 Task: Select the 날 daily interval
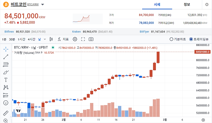pyautogui.click(x=40, y=39)
